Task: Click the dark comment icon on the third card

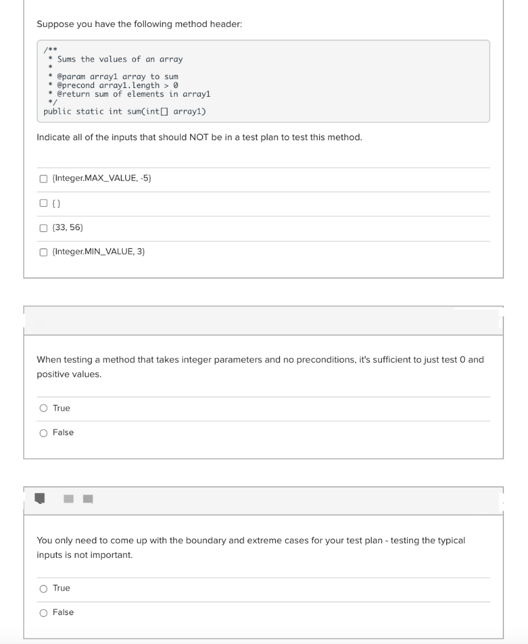Action: (39, 498)
